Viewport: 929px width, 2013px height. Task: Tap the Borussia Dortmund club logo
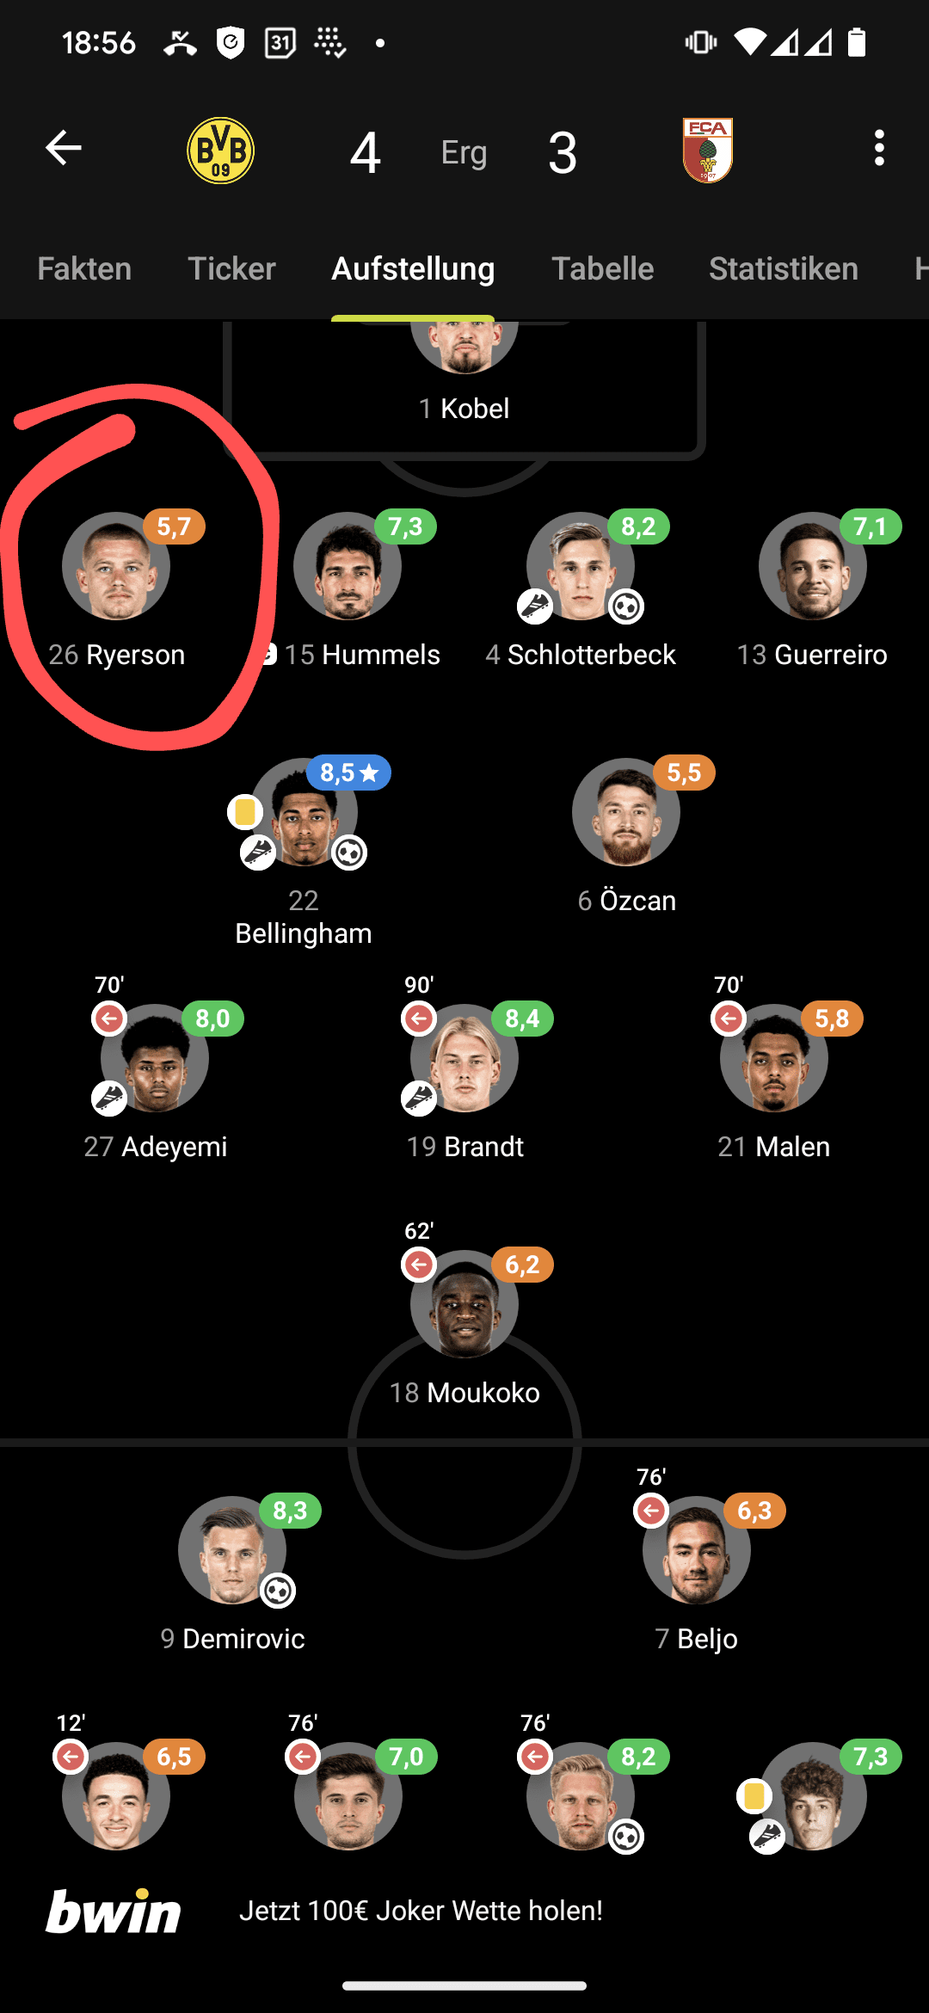(x=220, y=151)
